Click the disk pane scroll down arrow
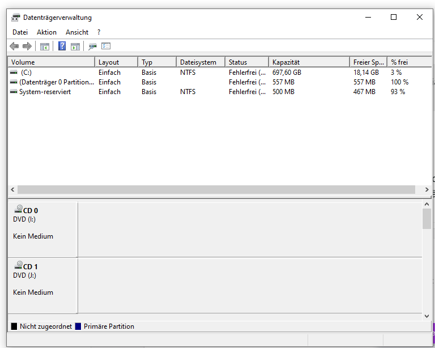Screen dimensions: 435x348 click(x=427, y=316)
